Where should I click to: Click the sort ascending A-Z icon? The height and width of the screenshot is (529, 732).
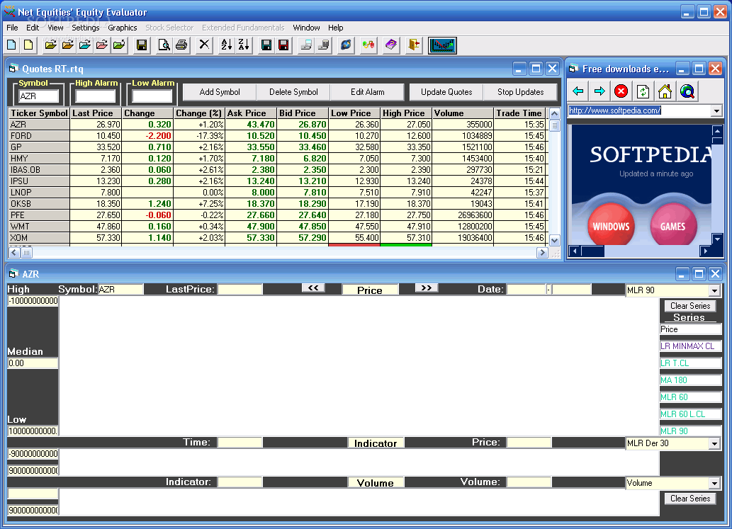[226, 45]
